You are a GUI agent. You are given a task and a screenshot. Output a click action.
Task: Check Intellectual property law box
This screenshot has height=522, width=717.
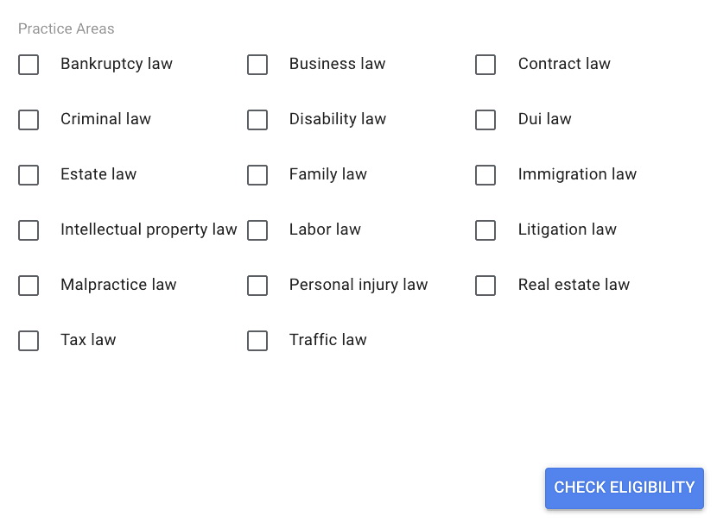[x=29, y=230]
